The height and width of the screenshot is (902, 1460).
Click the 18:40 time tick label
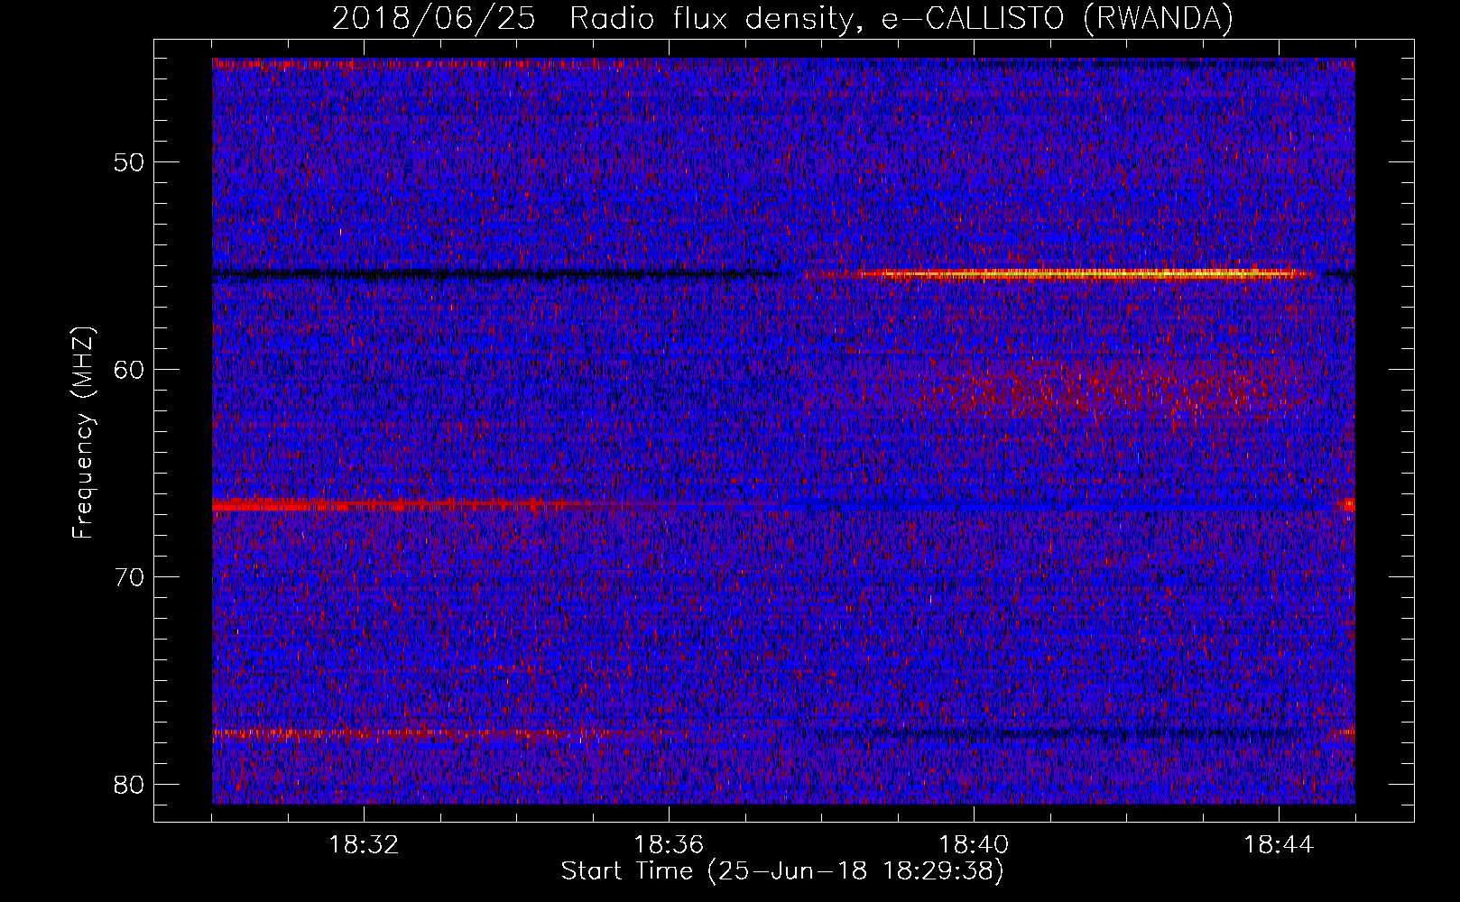(x=974, y=845)
